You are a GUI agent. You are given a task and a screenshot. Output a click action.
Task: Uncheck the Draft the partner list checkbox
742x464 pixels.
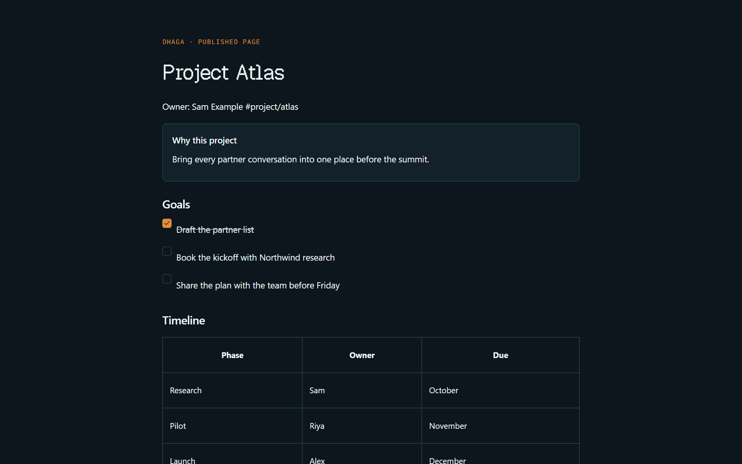pos(167,223)
